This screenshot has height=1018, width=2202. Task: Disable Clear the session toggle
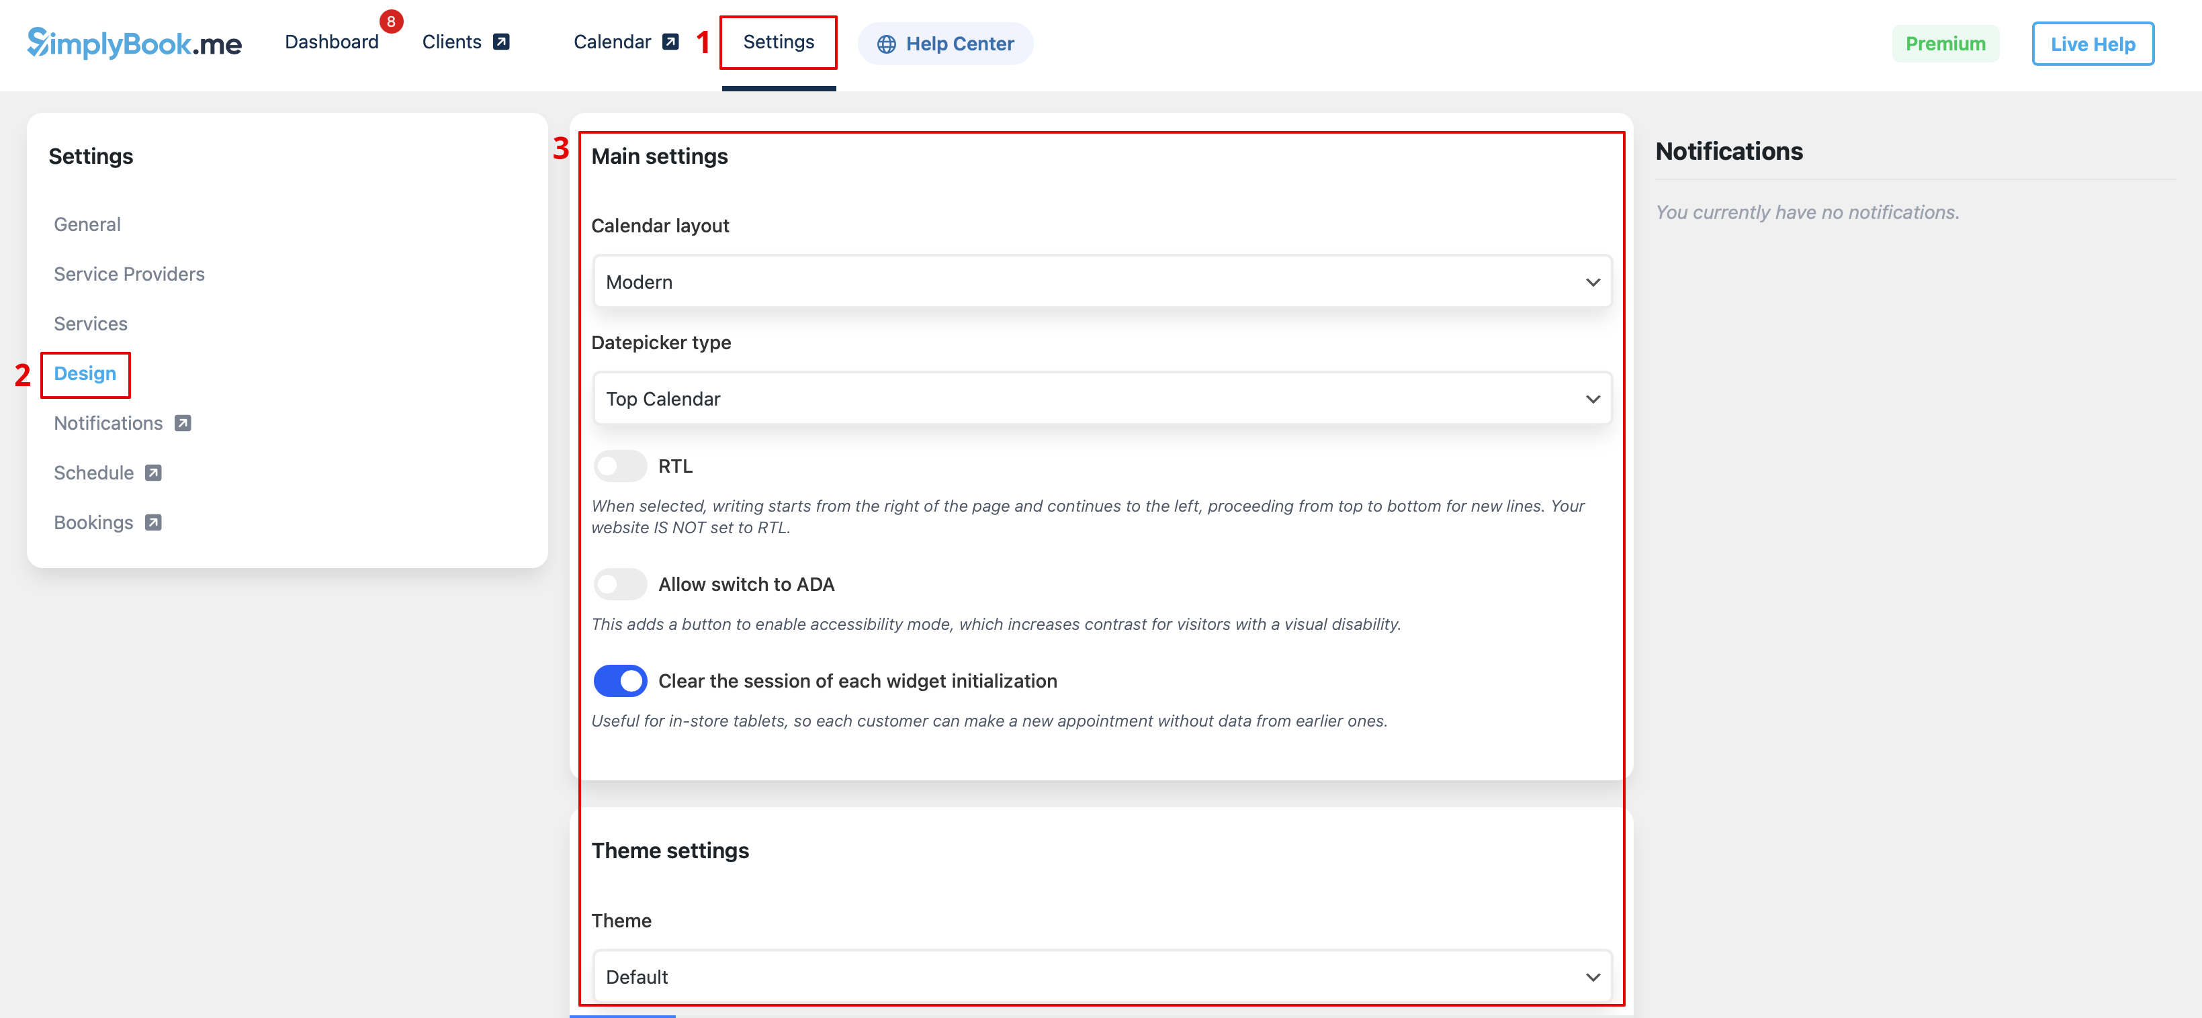click(620, 681)
